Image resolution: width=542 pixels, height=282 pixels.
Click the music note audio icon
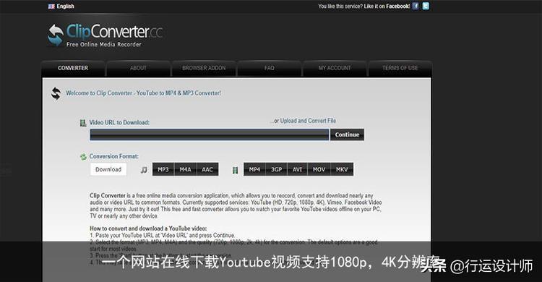click(x=144, y=170)
